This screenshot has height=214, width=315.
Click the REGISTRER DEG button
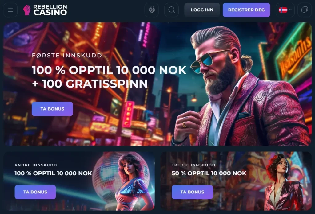point(246,10)
